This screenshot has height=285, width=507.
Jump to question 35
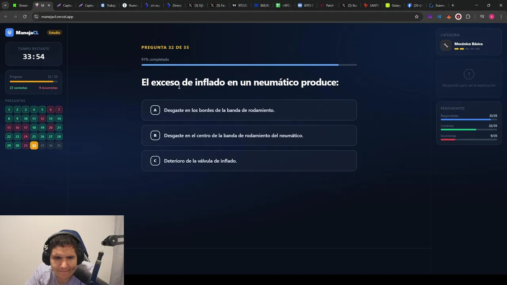click(59, 145)
